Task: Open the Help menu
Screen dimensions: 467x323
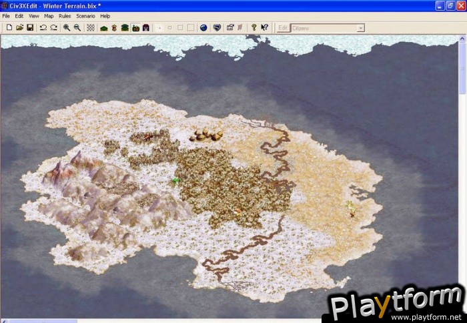Action: 105,16
